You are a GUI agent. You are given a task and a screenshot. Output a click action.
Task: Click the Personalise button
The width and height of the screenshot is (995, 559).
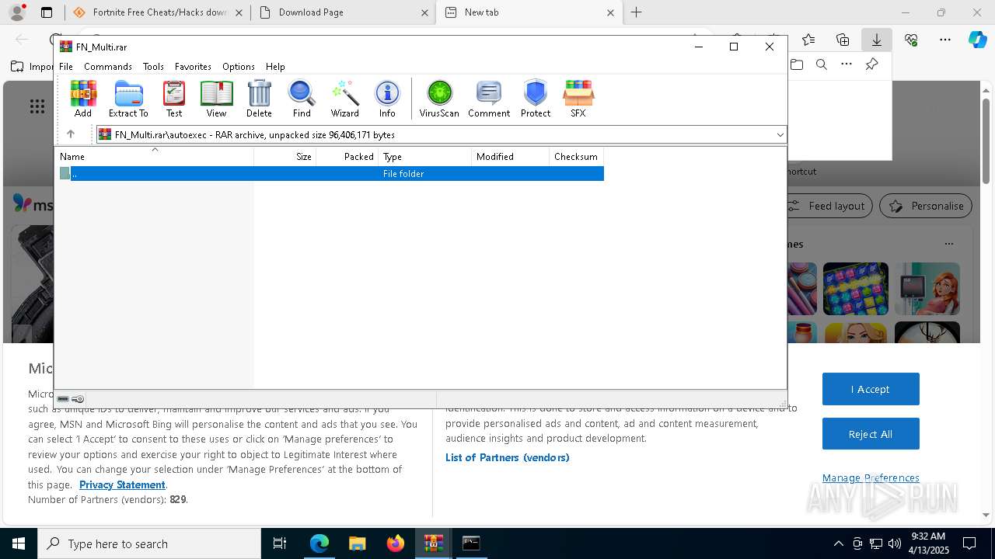(x=926, y=206)
